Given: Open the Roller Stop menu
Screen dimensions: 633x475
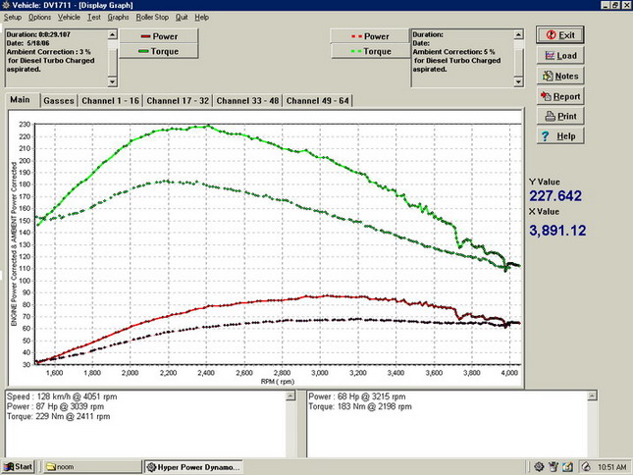Looking at the screenshot, I should click(152, 18).
